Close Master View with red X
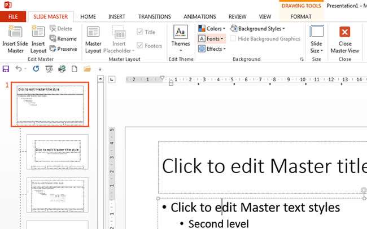The image size is (367, 229). pos(344,33)
